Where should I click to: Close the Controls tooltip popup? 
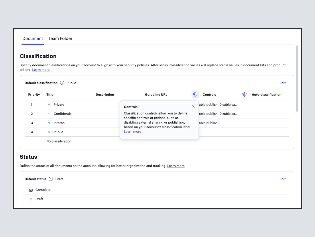pos(193,106)
